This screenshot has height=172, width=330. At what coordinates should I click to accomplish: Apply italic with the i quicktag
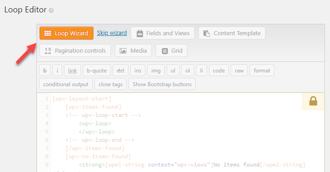click(x=57, y=71)
